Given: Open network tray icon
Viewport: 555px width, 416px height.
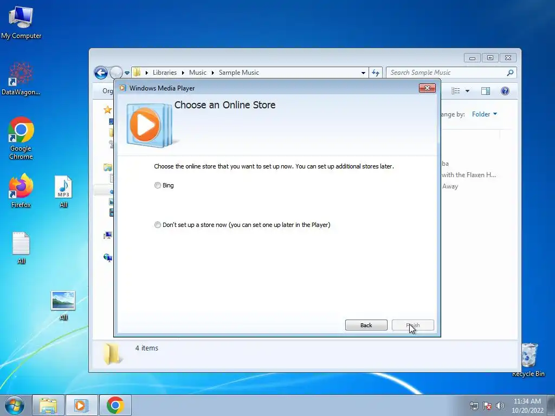Looking at the screenshot, I should click(x=474, y=406).
